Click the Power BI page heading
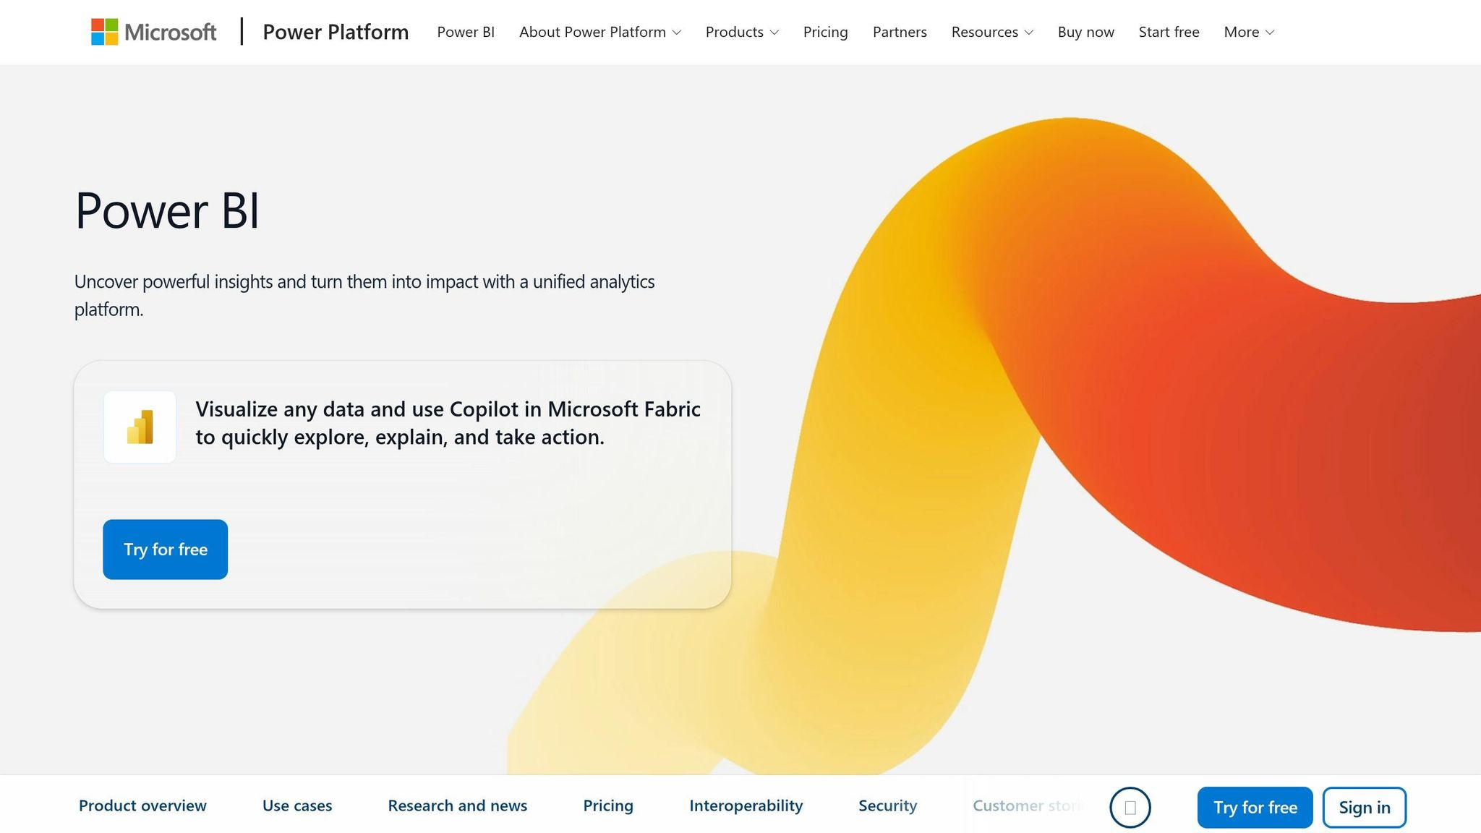The width and height of the screenshot is (1481, 833). (x=167, y=210)
